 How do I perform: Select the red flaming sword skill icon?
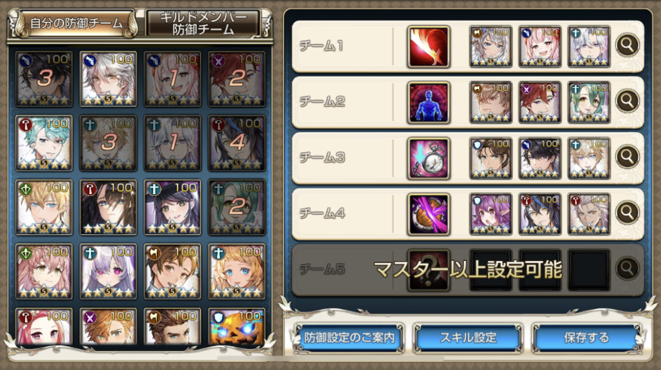[x=429, y=46]
